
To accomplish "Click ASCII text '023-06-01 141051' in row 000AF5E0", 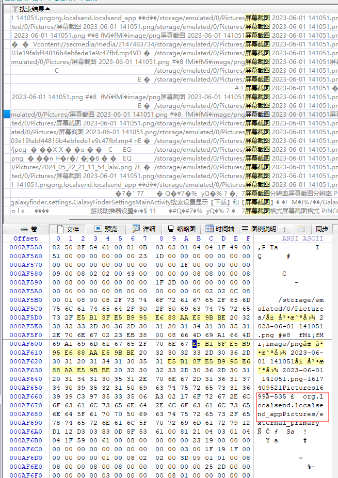I will click(x=291, y=326).
